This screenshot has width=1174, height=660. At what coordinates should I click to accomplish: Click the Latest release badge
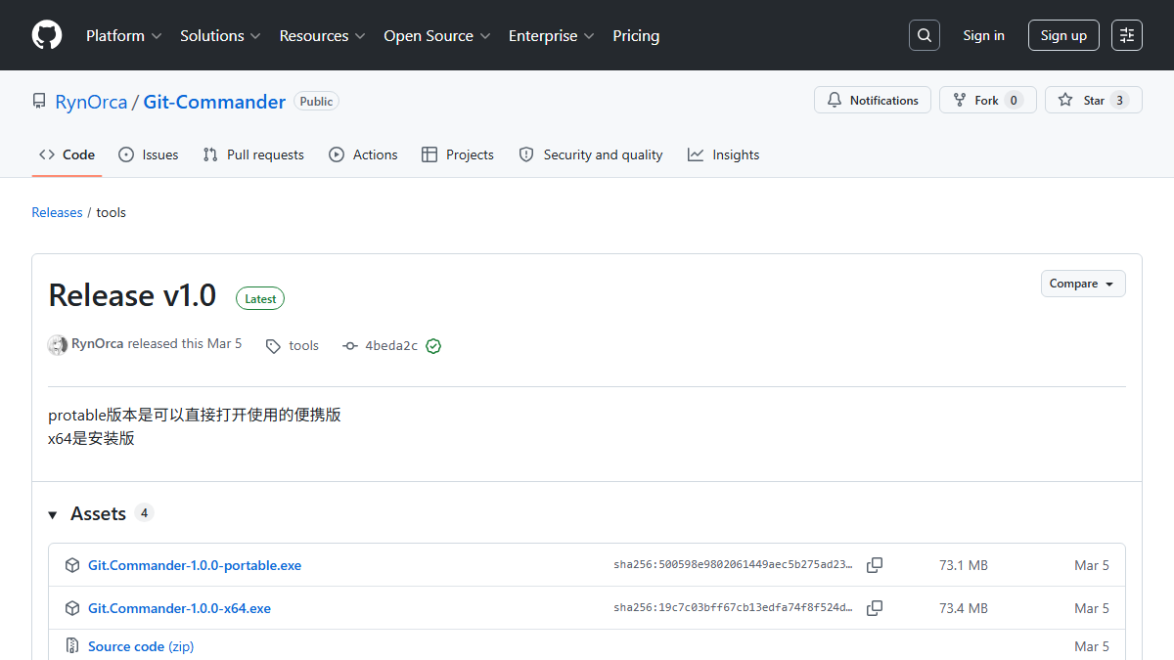[x=260, y=299]
